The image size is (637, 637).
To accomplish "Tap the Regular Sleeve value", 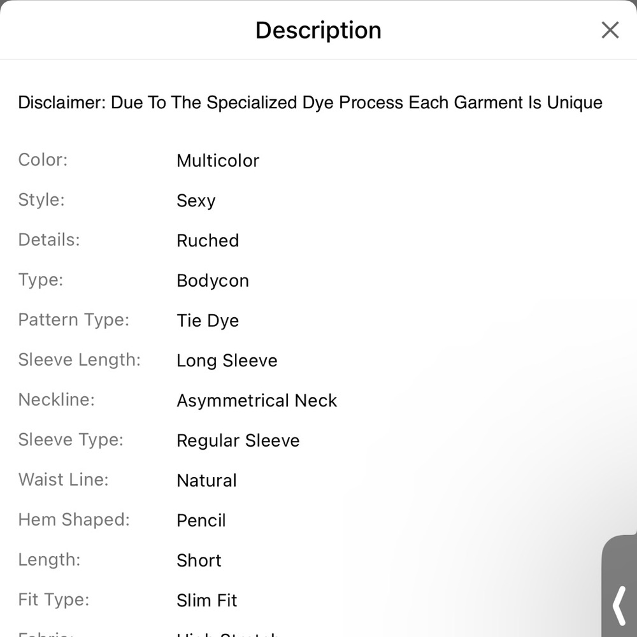I will point(238,441).
